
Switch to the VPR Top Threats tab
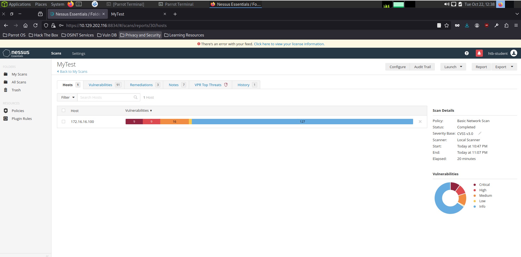[211, 85]
